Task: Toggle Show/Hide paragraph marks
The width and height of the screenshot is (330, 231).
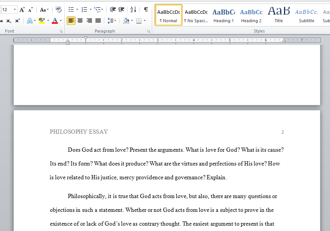Action: 146,10
